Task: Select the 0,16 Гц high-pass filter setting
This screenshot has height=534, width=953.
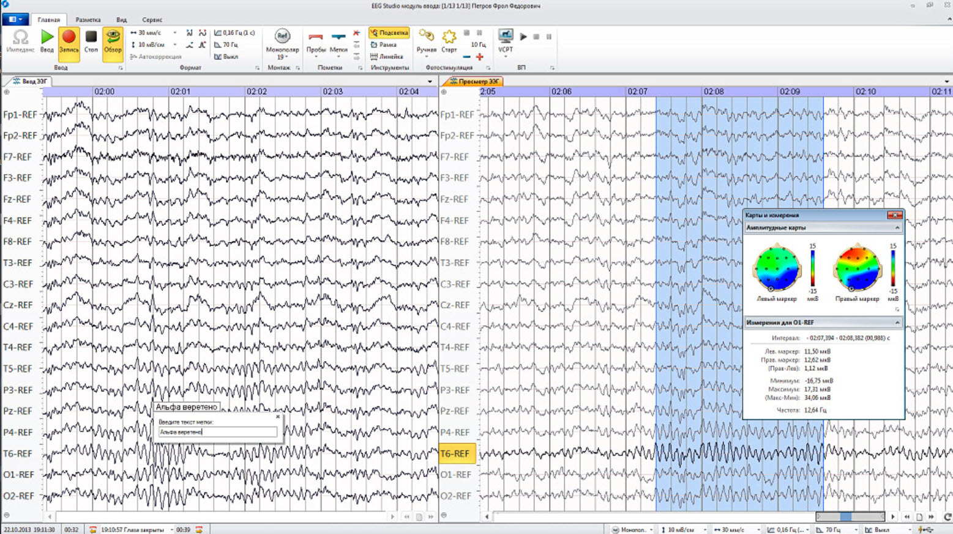Action: (x=234, y=33)
